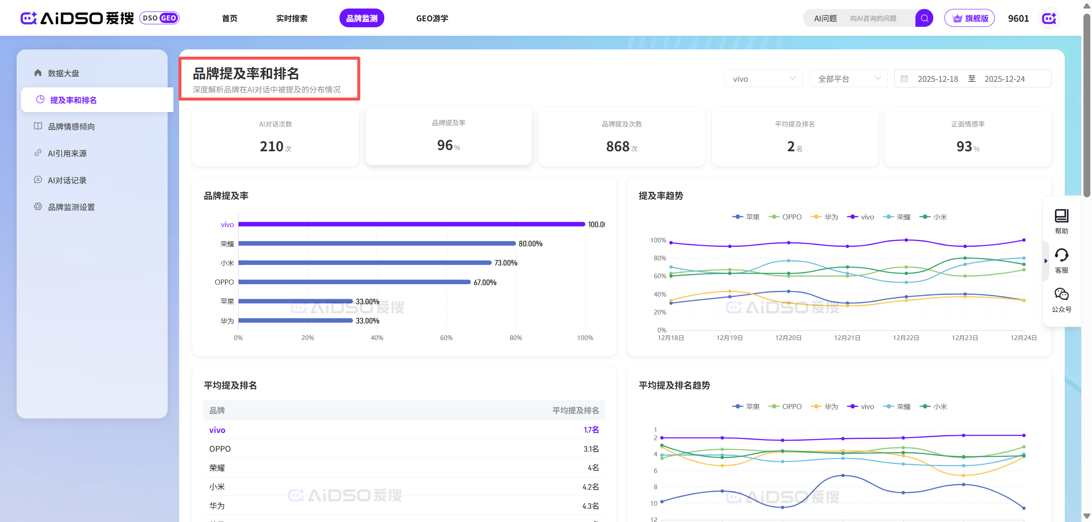Screen dimensions: 1092x522
Task: Expand the 全部平台 platform dropdown
Action: [848, 79]
